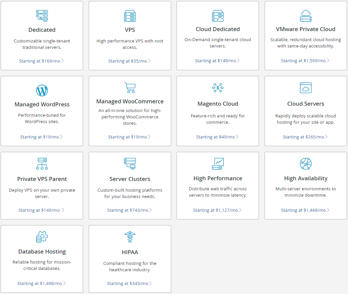
Task: Click the Cloud Servers browser window icon
Action: tap(305, 88)
